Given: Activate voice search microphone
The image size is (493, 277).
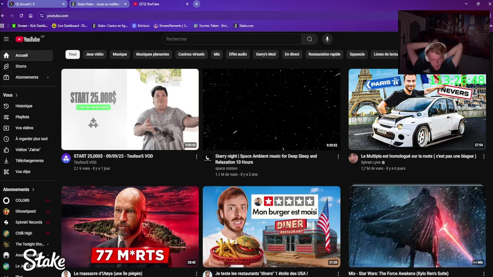Looking at the screenshot, I should coord(327,39).
